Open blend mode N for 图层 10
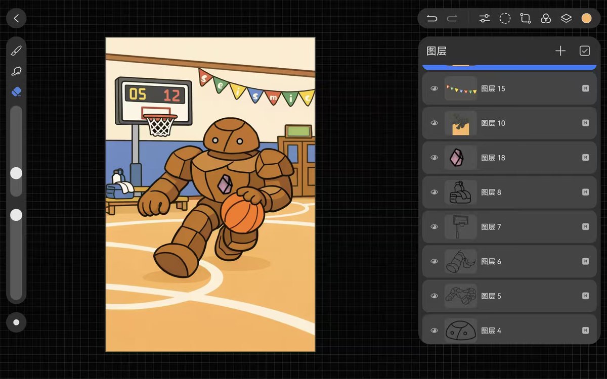This screenshot has width=607, height=379. 585,123
